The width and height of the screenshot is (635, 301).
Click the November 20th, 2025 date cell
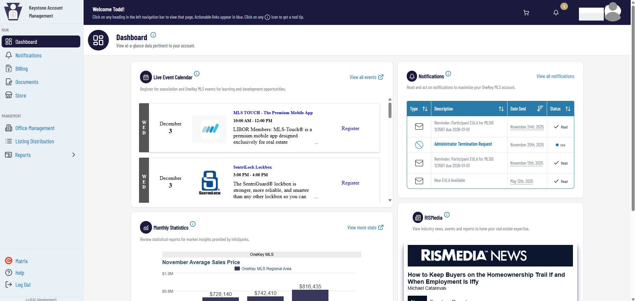coord(527,145)
